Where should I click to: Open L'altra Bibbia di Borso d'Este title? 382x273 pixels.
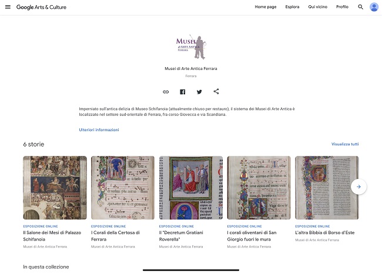[x=325, y=233]
